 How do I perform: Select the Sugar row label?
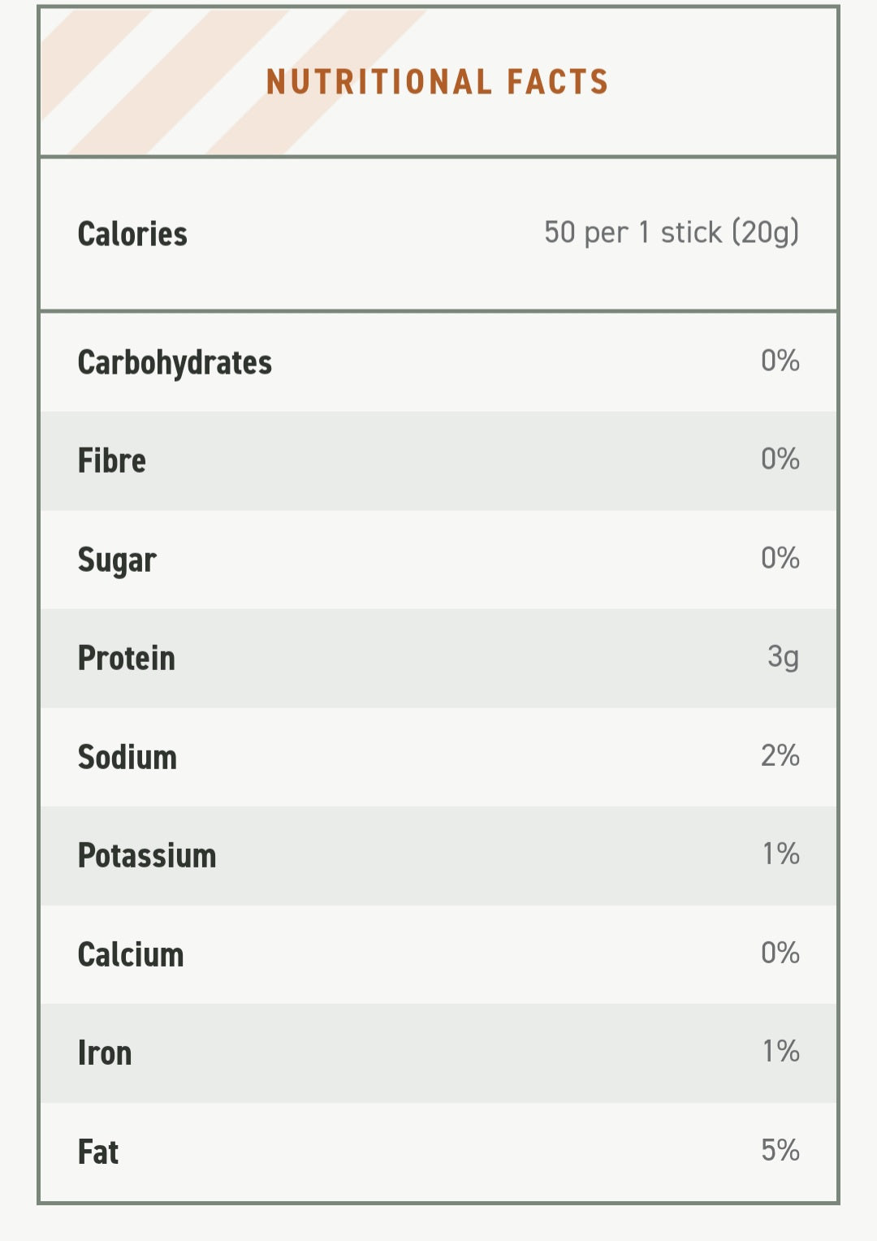point(117,560)
